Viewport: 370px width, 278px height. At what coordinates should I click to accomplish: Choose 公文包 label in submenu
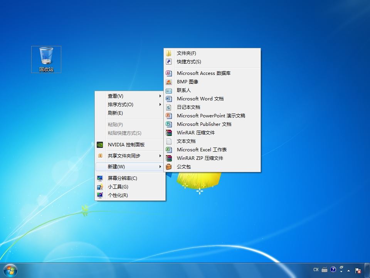point(184,167)
